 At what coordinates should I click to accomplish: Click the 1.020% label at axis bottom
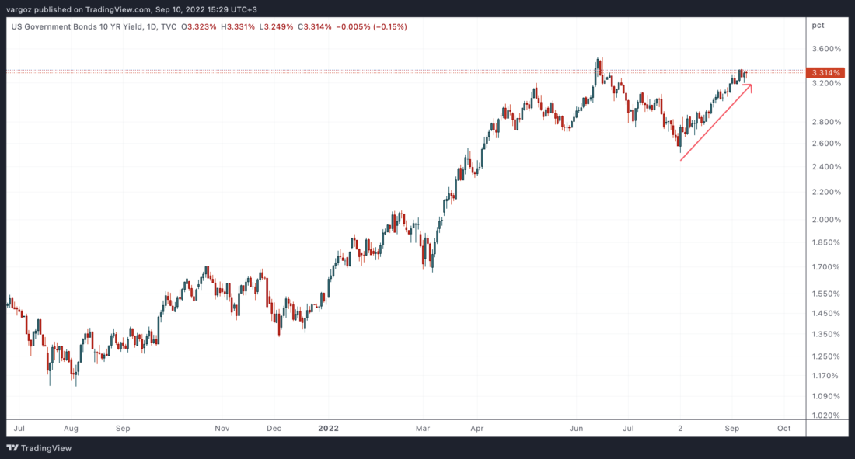[x=826, y=416]
